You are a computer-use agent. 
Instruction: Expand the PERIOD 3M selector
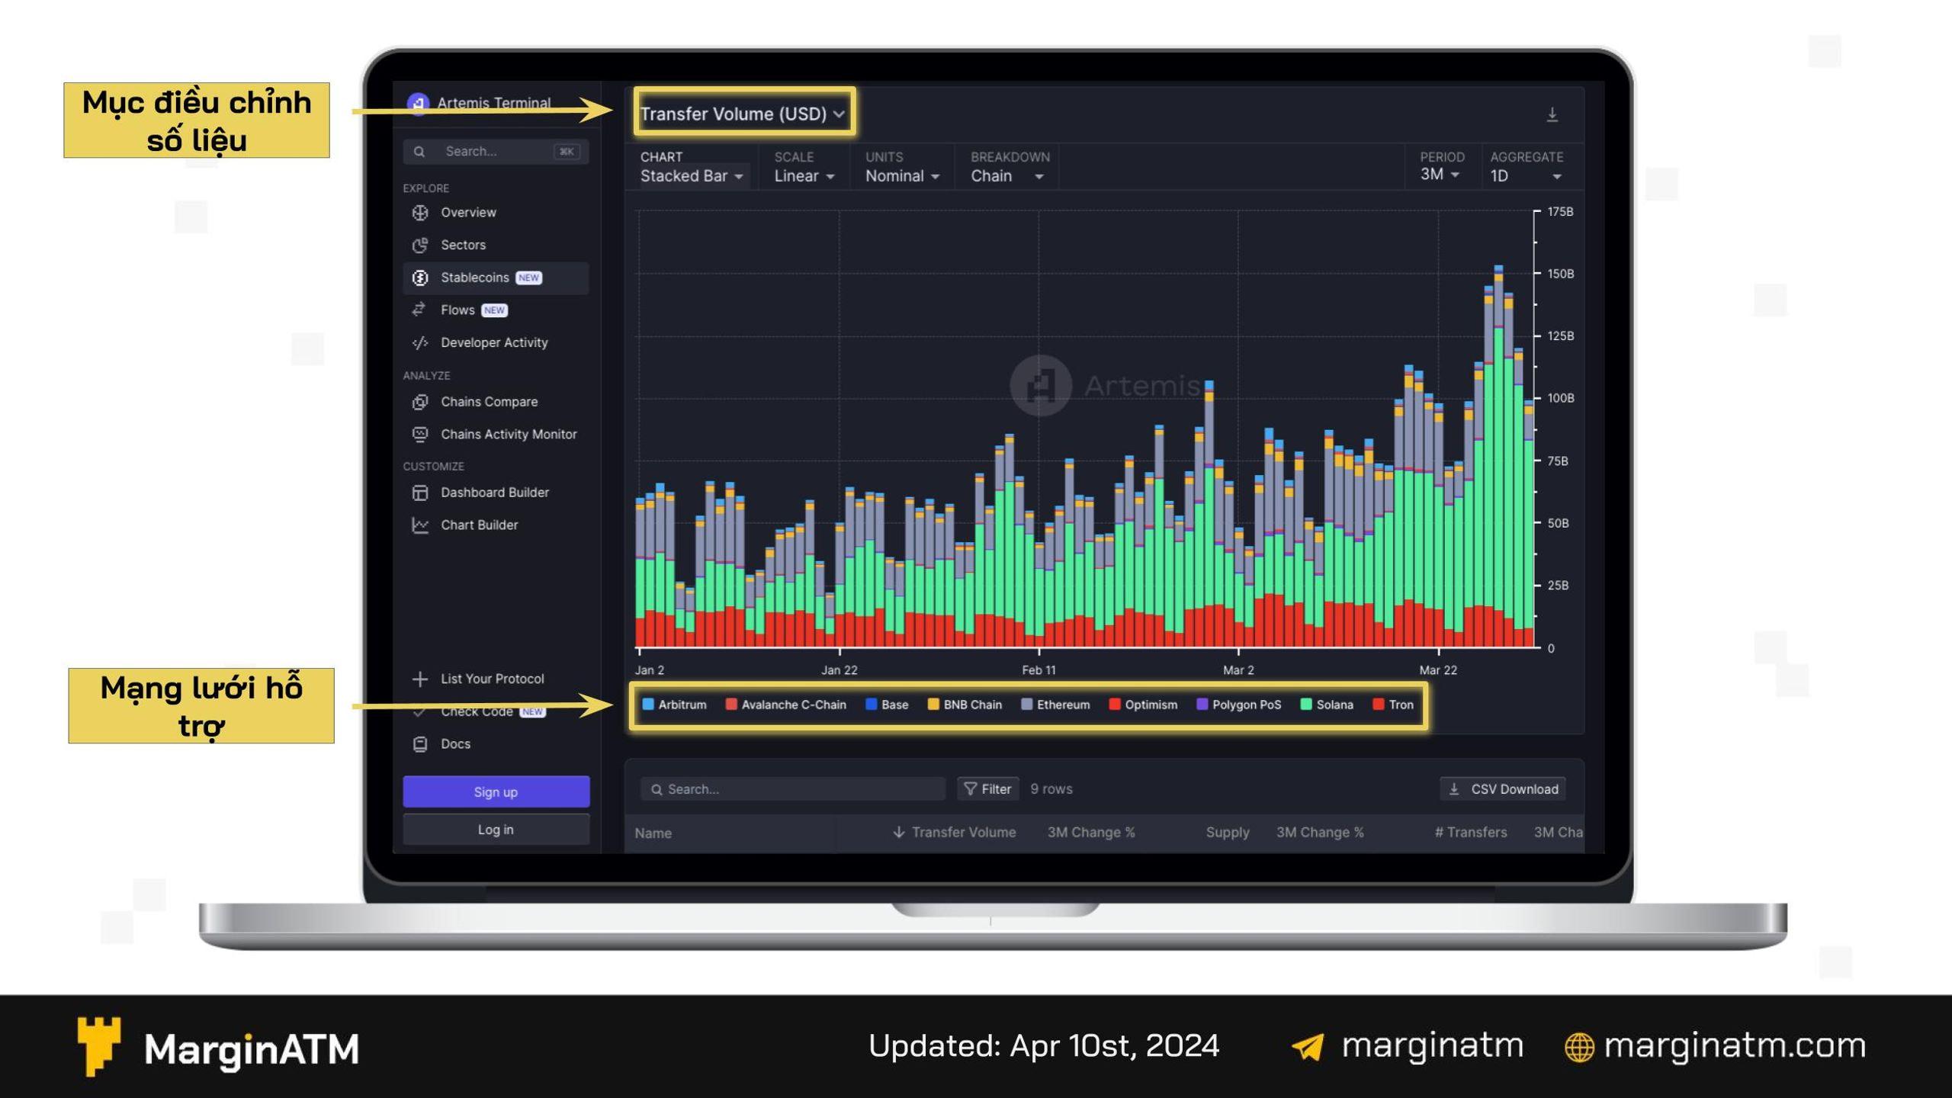pos(1445,175)
